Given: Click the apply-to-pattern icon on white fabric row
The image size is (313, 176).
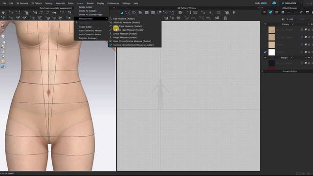Looking at the screenshot, I should 305,52.
